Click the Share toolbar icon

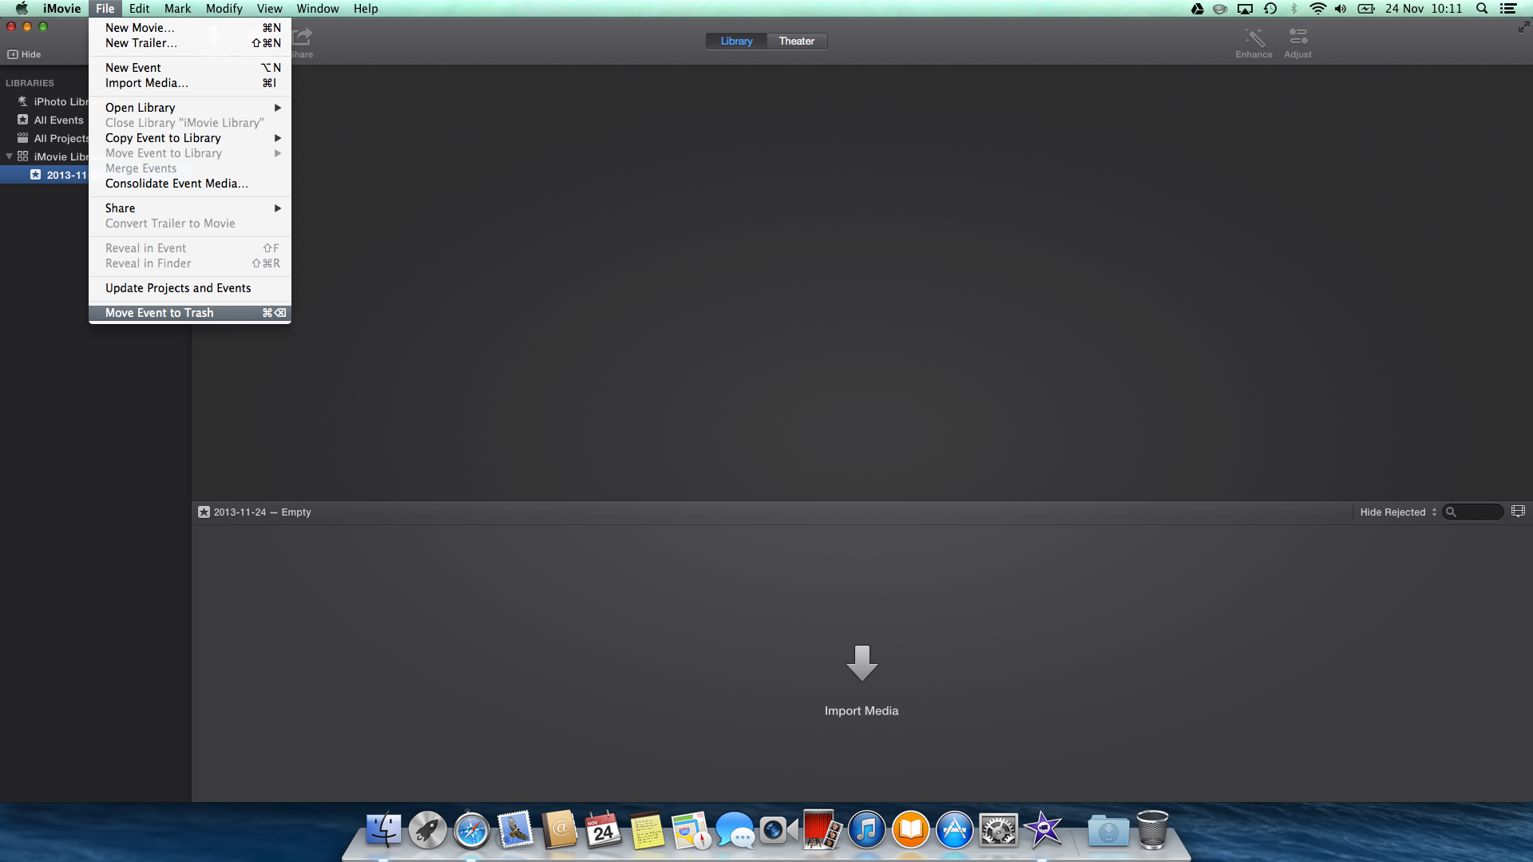(303, 38)
